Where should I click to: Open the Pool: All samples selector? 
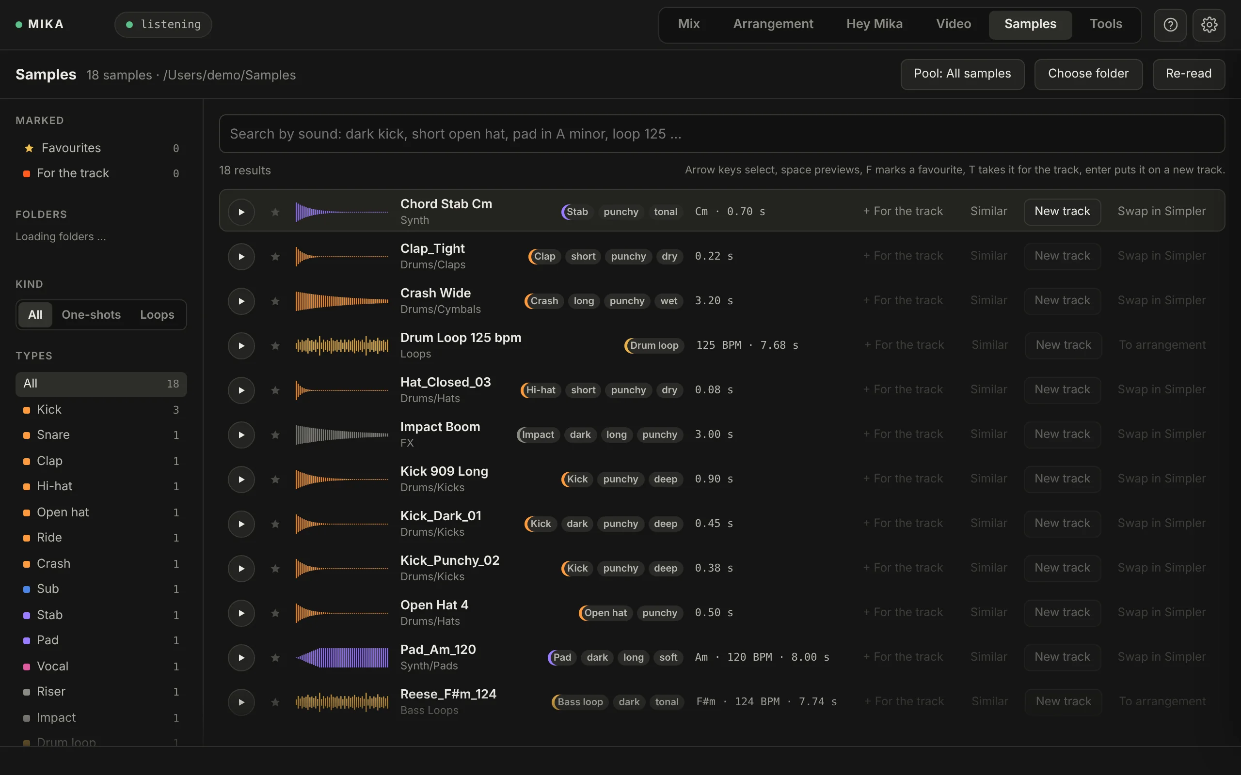[962, 74]
